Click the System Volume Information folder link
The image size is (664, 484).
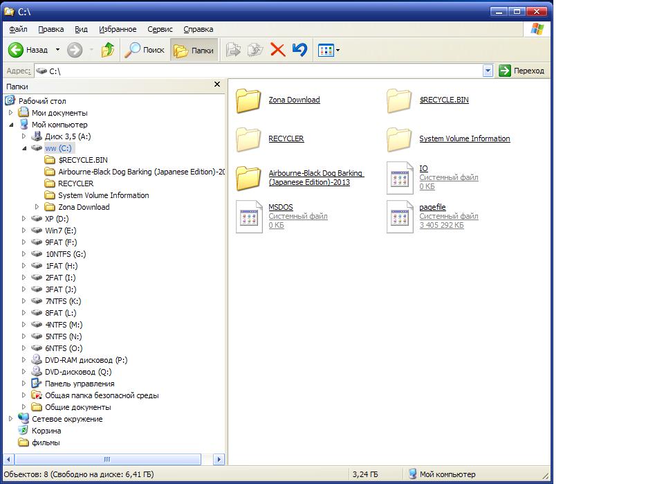pos(465,138)
